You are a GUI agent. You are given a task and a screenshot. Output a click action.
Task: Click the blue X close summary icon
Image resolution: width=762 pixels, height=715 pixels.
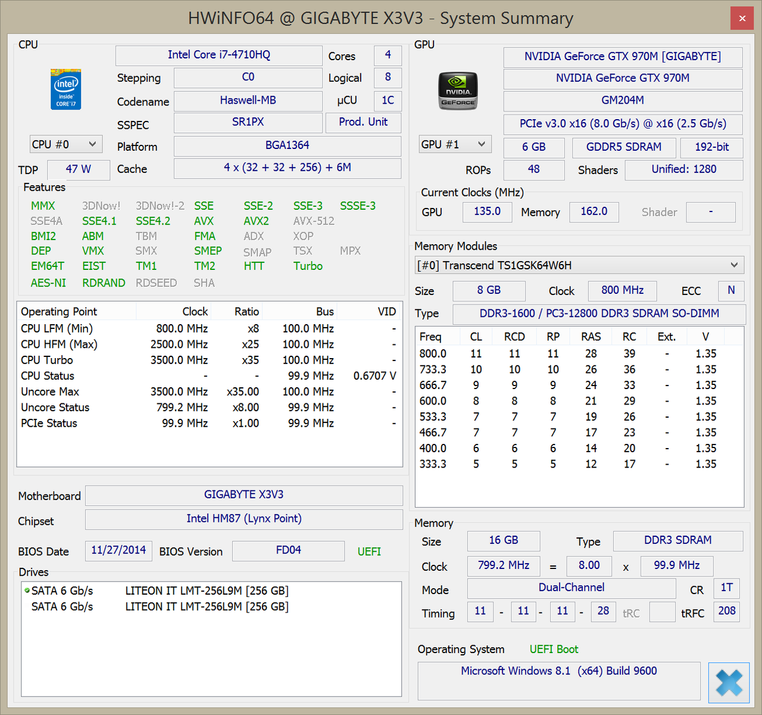(x=729, y=682)
